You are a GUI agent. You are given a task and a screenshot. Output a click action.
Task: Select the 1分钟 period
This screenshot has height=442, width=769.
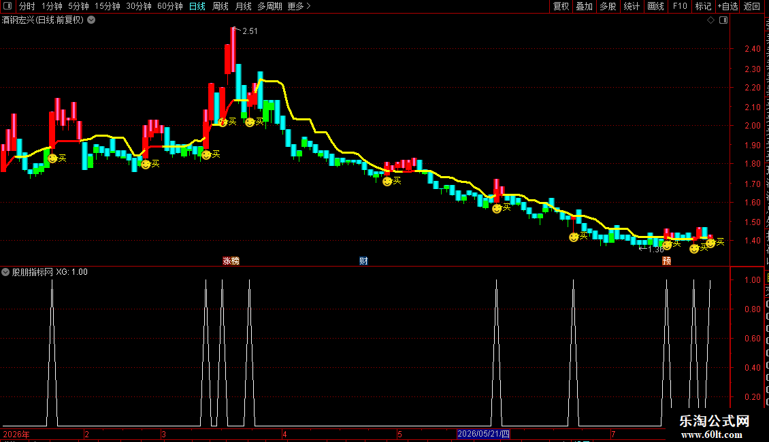coord(52,6)
